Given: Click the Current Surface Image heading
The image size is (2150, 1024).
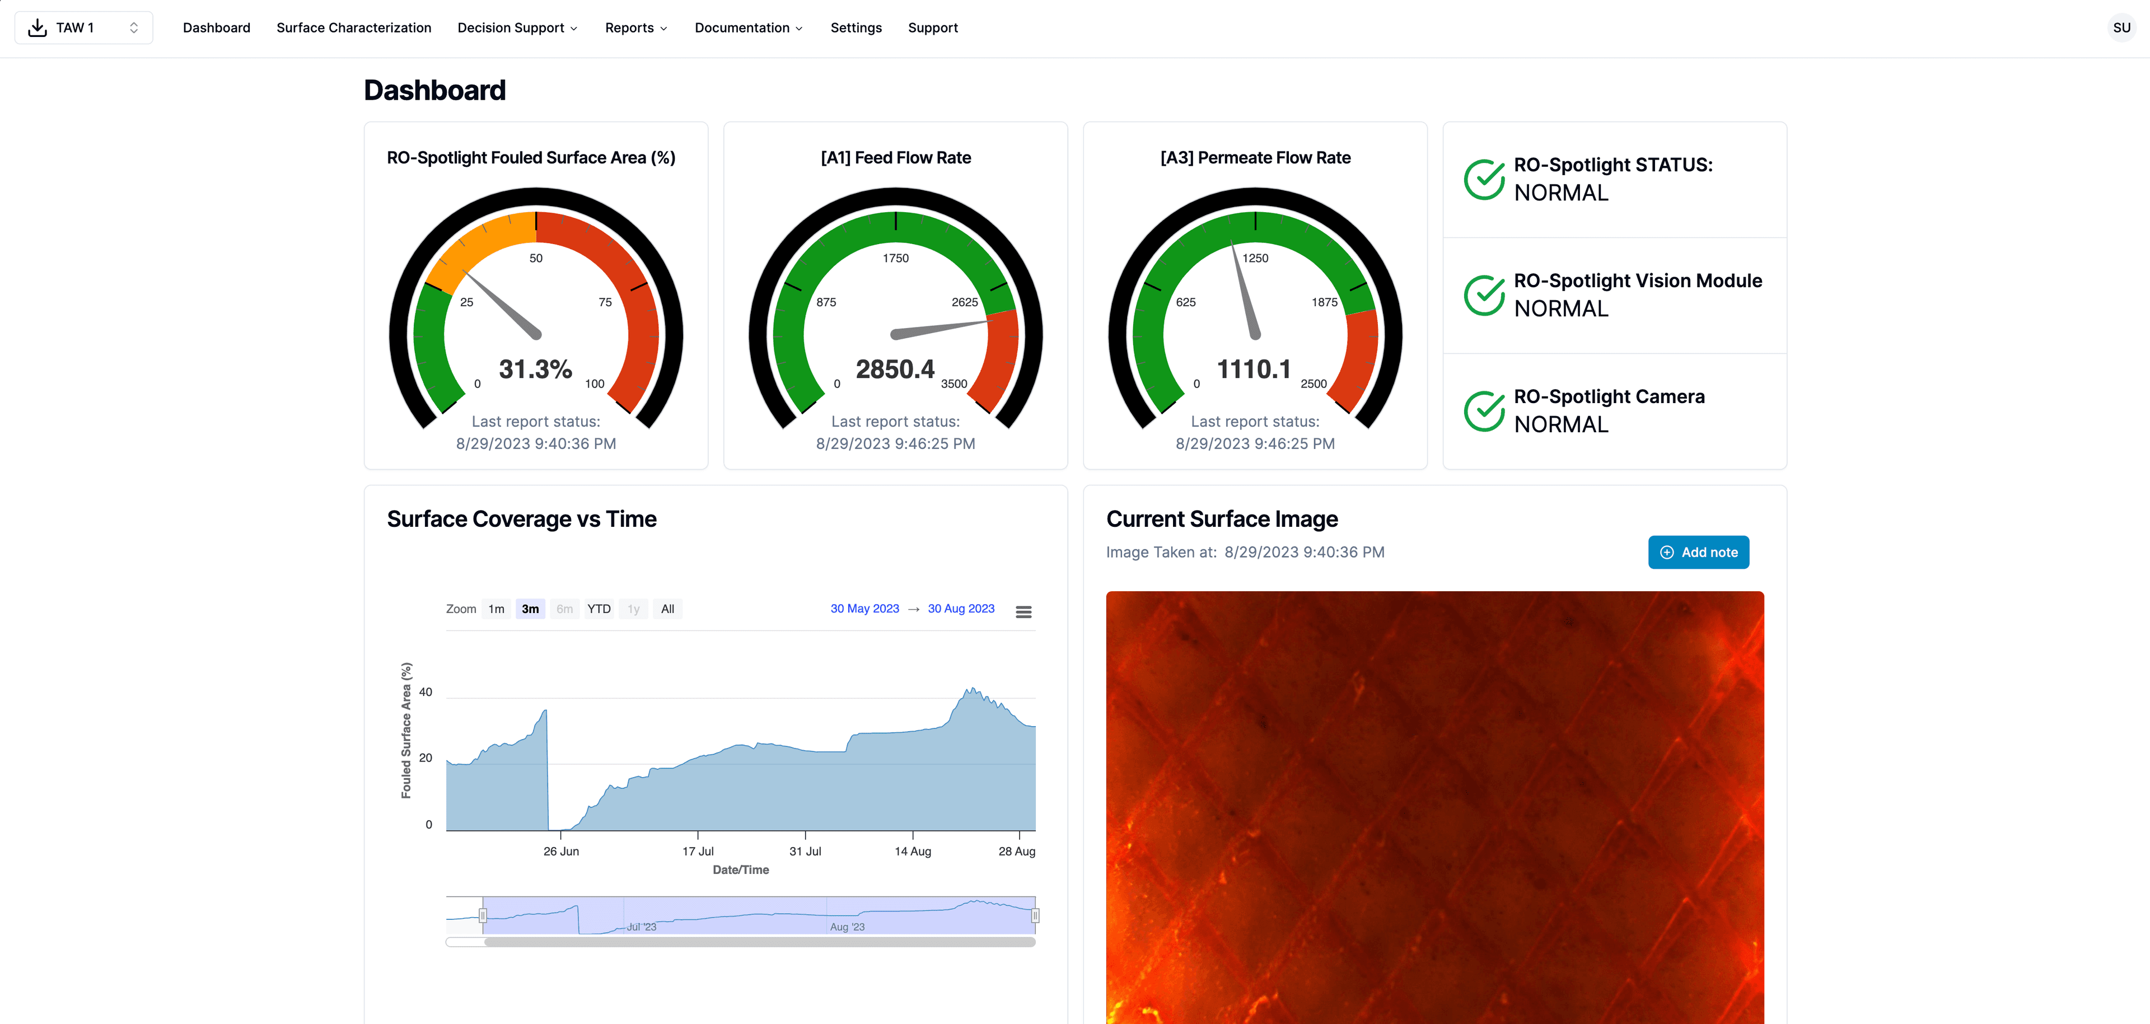Looking at the screenshot, I should coord(1222,519).
